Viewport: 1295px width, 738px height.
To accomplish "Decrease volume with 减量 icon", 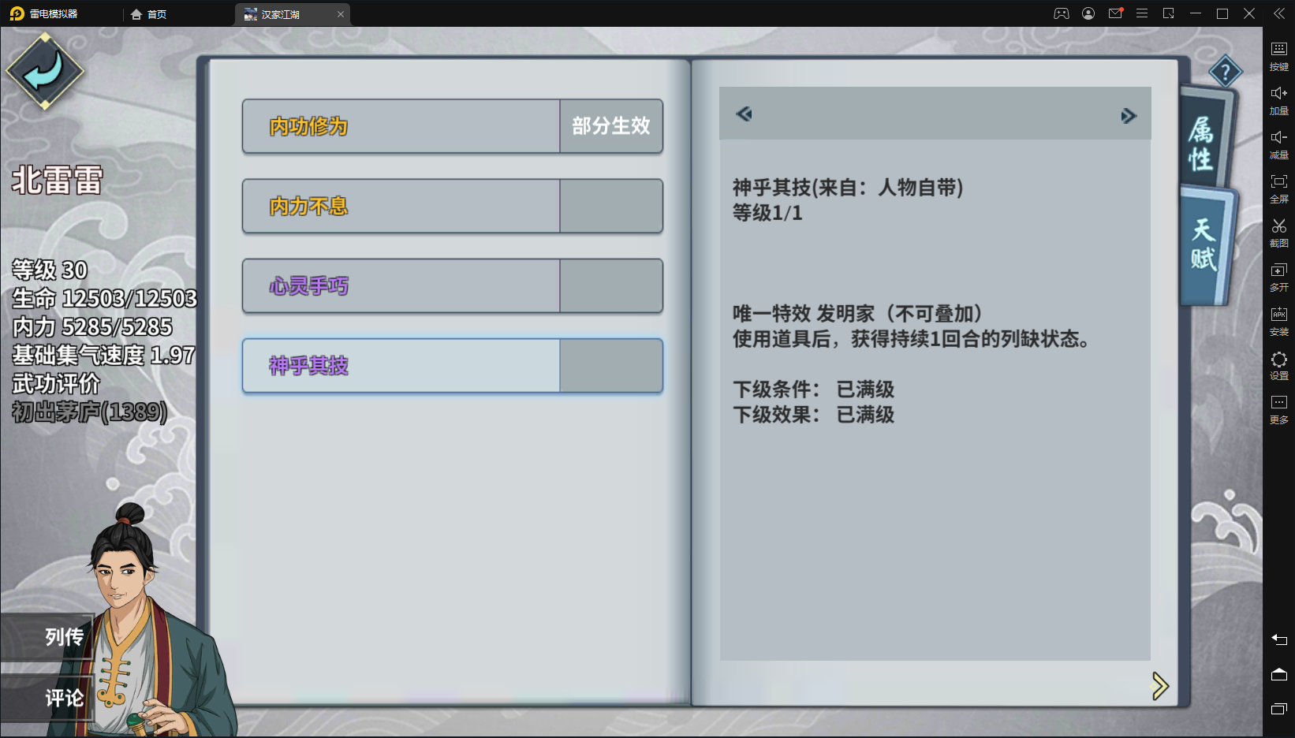I will [x=1279, y=143].
